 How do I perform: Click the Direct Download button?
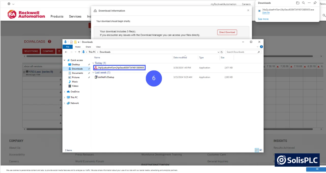point(227,32)
